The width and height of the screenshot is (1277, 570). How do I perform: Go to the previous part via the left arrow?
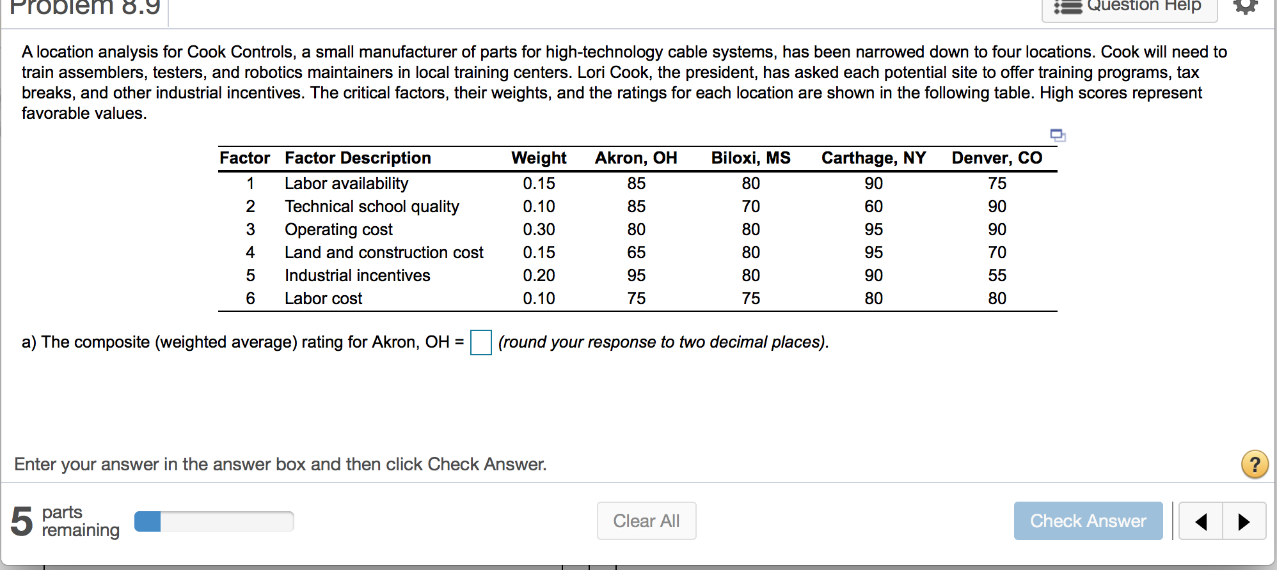click(1200, 521)
